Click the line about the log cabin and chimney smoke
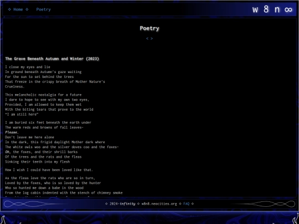Viewport: 299px width, 224px height. (x=64, y=193)
